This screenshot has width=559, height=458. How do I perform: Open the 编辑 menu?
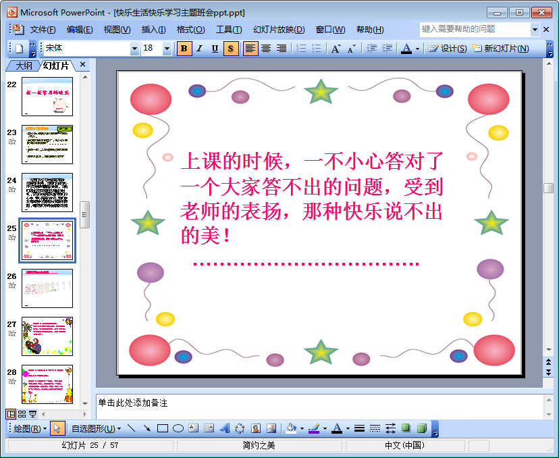(80, 30)
